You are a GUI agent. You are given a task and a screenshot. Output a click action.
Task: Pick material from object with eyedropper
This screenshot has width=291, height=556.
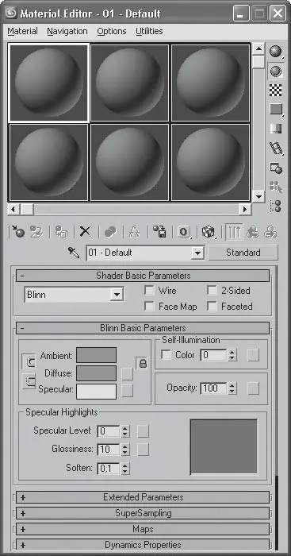click(x=74, y=253)
